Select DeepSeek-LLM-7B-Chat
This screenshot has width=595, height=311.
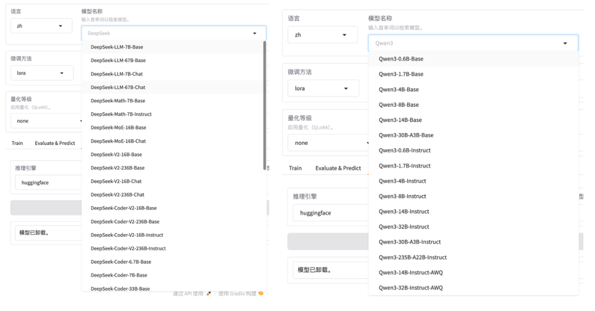coord(172,74)
